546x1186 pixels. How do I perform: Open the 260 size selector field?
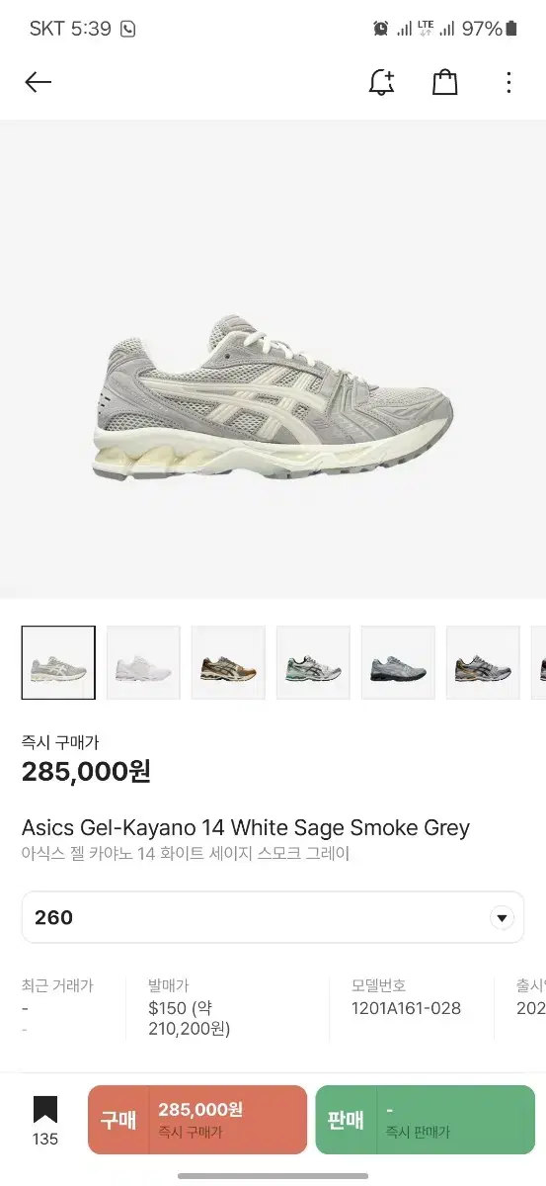click(x=273, y=917)
